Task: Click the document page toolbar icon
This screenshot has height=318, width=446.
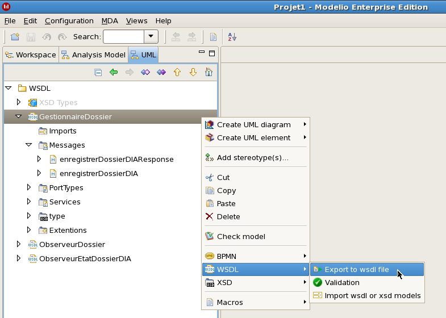Action: [x=213, y=37]
